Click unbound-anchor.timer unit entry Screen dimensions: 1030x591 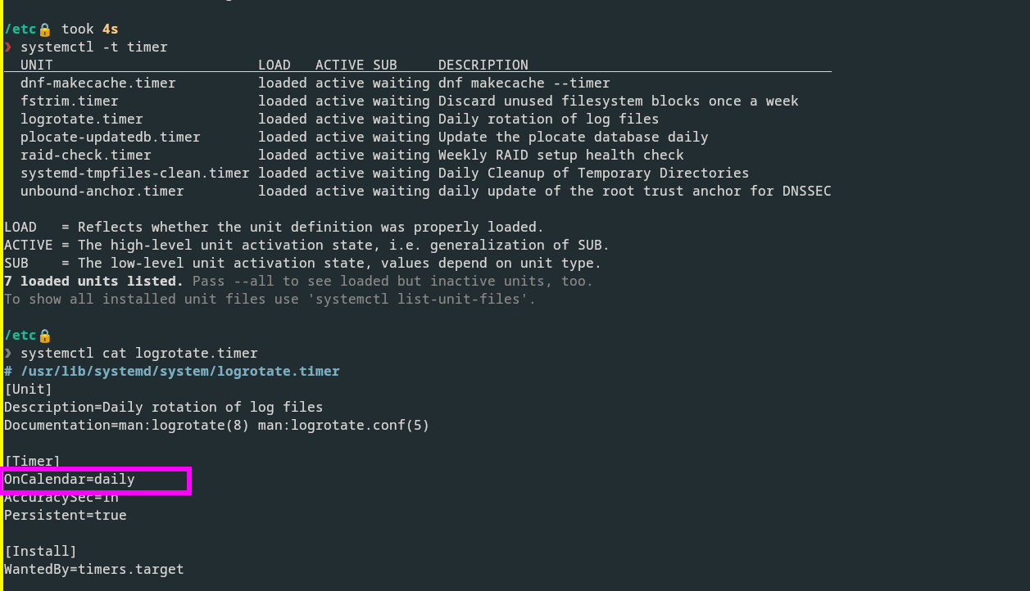(x=102, y=192)
